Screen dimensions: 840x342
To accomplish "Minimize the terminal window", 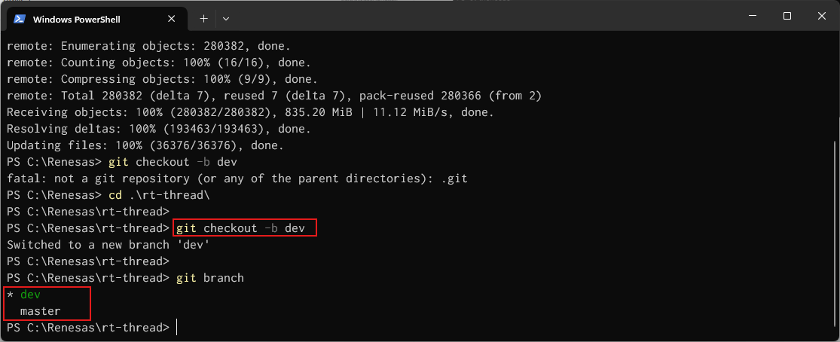I will click(752, 16).
